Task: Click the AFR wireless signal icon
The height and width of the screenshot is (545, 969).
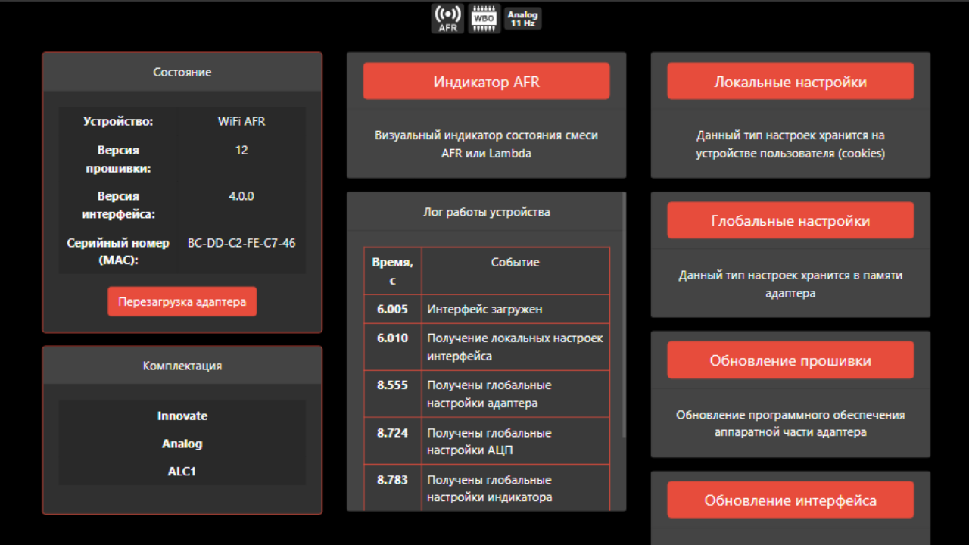Action: pos(447,18)
